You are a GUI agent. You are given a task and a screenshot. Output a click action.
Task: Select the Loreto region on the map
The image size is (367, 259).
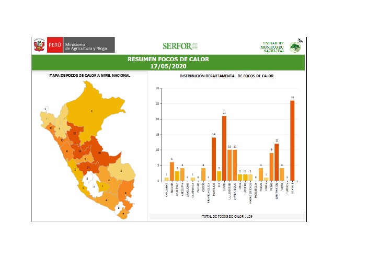click(x=91, y=110)
